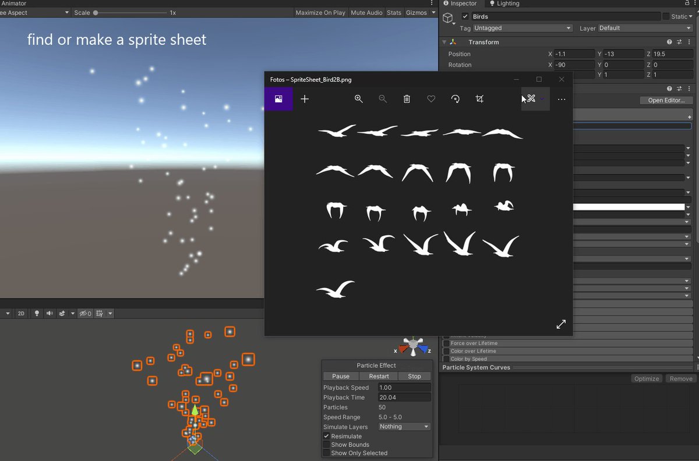Delete the SpriteSheet_Bird2B image

407,99
